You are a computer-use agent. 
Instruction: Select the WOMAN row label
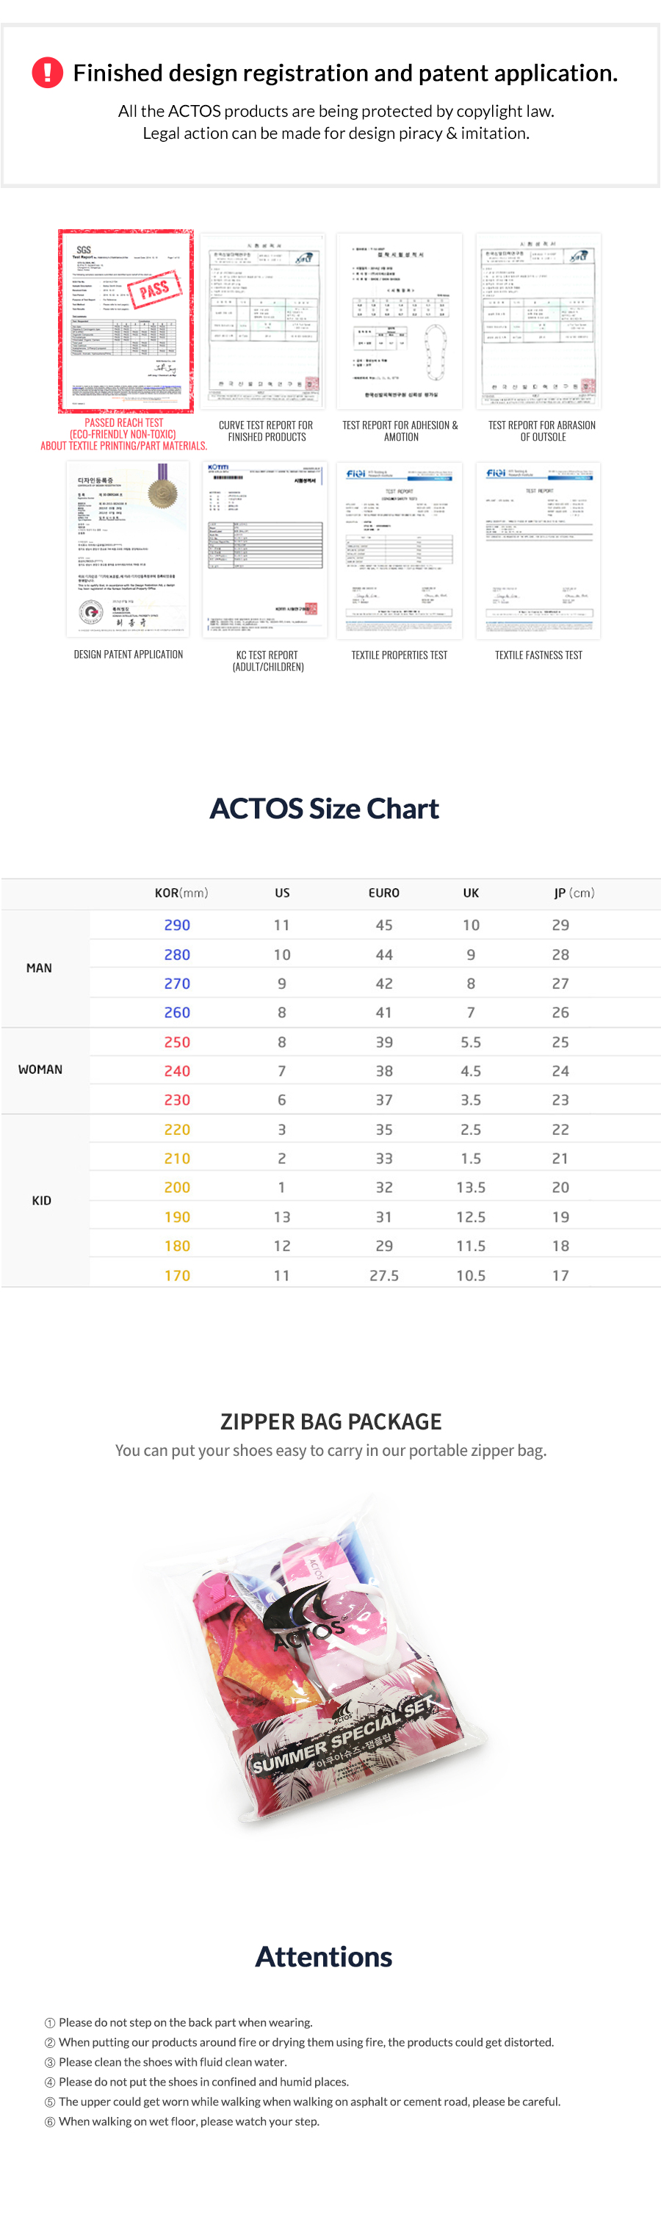coord(40,1069)
